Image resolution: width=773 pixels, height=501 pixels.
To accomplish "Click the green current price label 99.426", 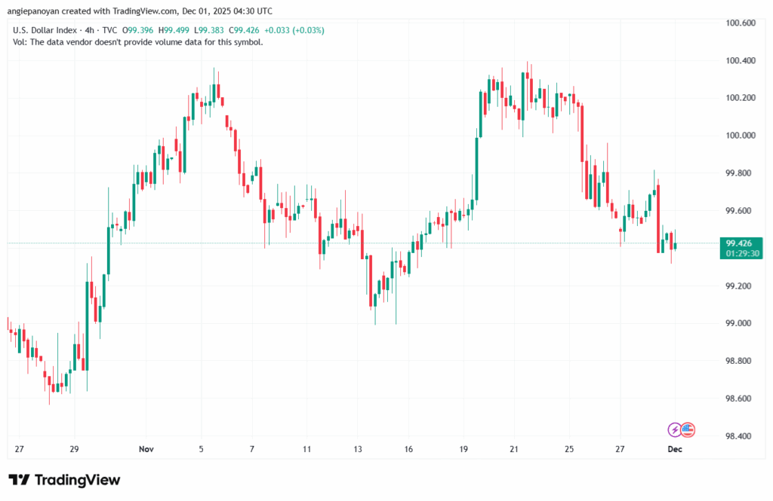I will 739,243.
